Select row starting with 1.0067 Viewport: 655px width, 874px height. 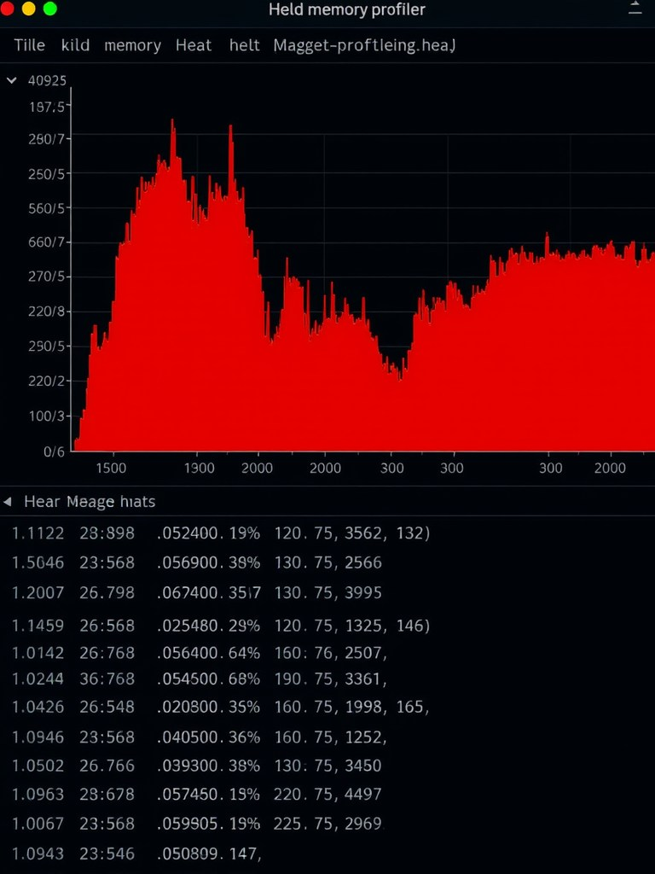click(198, 824)
